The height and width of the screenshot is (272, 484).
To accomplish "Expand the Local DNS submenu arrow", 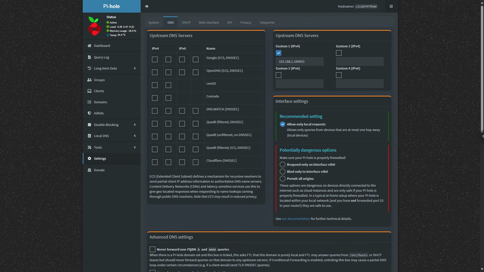I will pos(135,136).
